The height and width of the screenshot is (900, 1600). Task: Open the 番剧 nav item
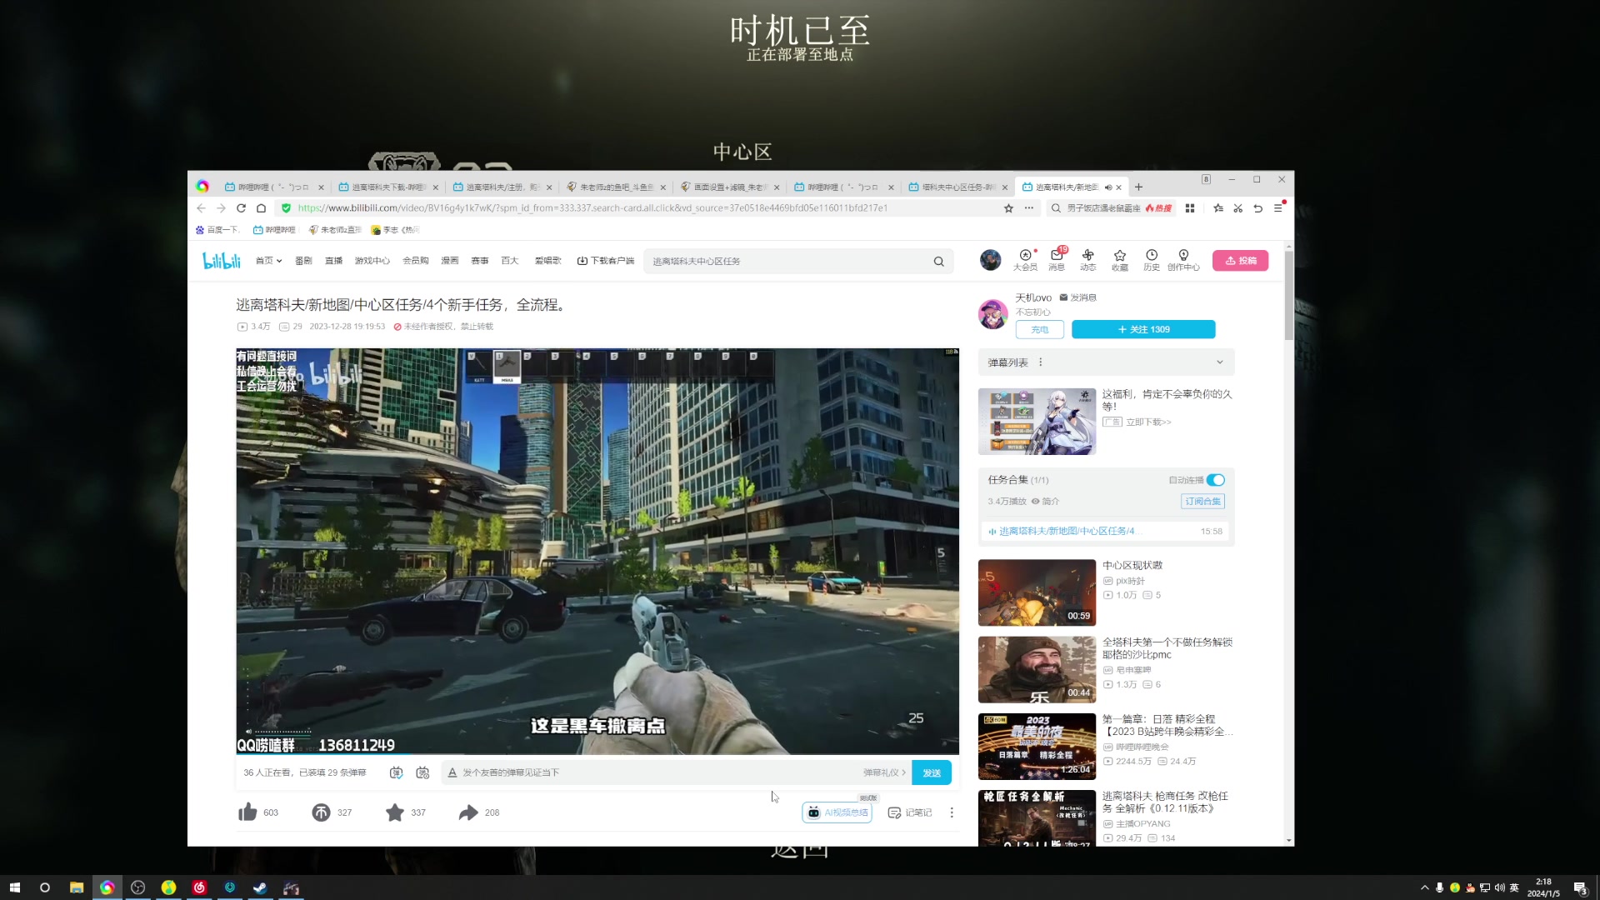pyautogui.click(x=303, y=261)
